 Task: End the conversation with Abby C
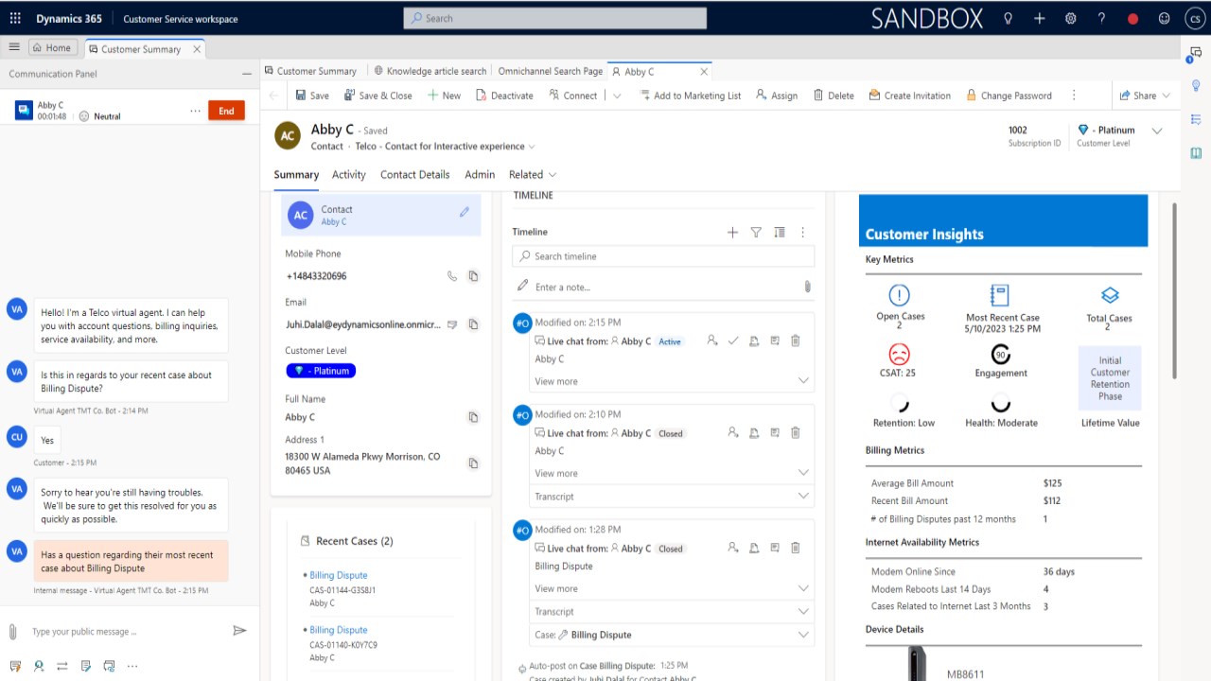(x=226, y=111)
